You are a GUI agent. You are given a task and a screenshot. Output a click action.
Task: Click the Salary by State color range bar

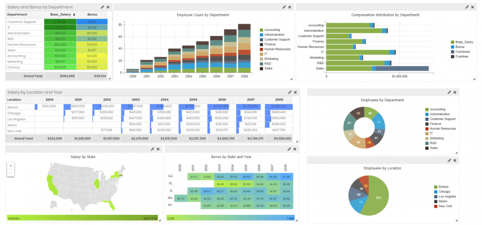click(82, 218)
